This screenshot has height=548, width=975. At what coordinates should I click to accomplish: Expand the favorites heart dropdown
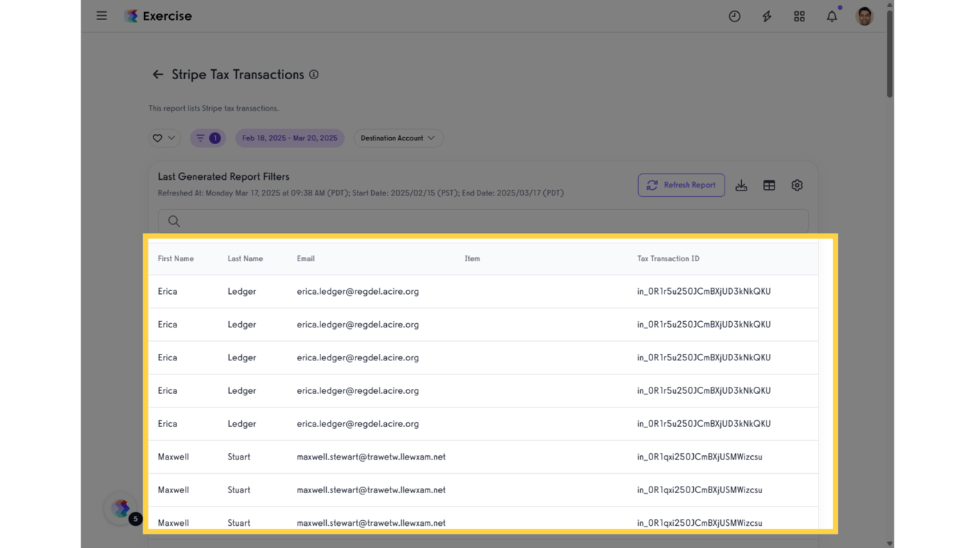pyautogui.click(x=164, y=138)
